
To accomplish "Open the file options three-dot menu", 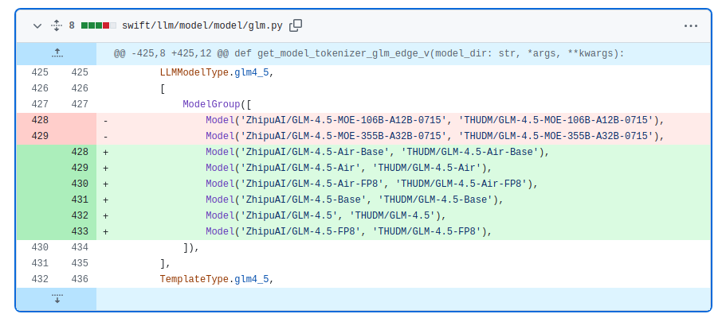I will pos(690,26).
